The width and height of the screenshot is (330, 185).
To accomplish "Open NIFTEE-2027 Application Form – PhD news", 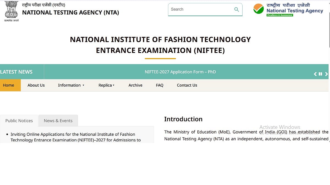I will pyautogui.click(x=180, y=72).
